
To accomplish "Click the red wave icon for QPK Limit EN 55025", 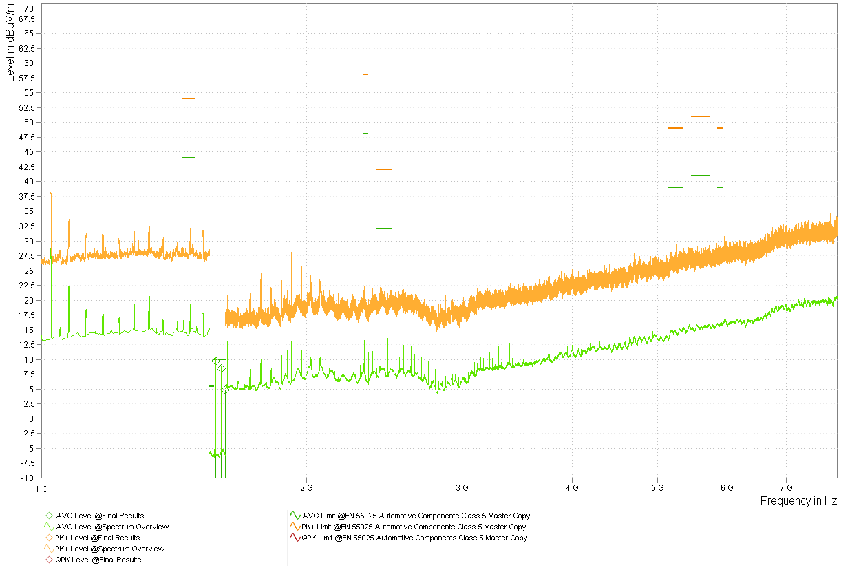I will 295,538.
